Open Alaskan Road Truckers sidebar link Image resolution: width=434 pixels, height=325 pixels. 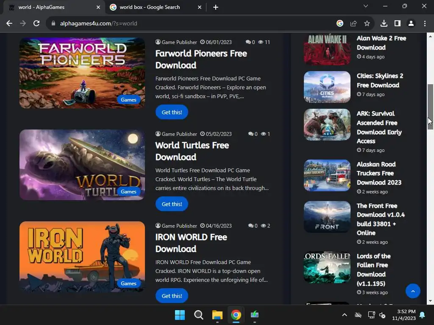pos(379,173)
